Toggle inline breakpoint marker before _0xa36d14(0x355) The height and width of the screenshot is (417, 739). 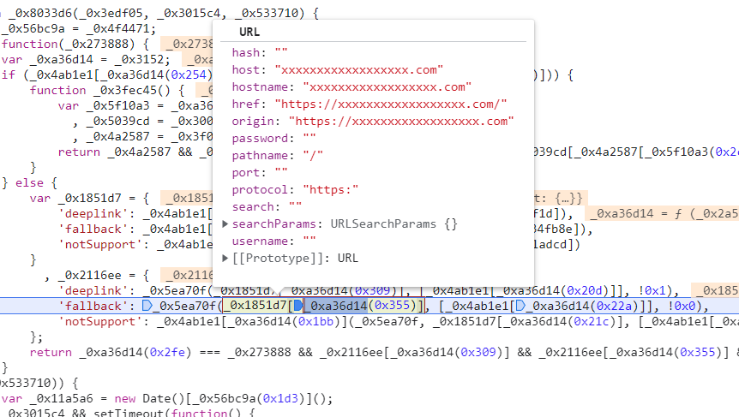point(297,306)
